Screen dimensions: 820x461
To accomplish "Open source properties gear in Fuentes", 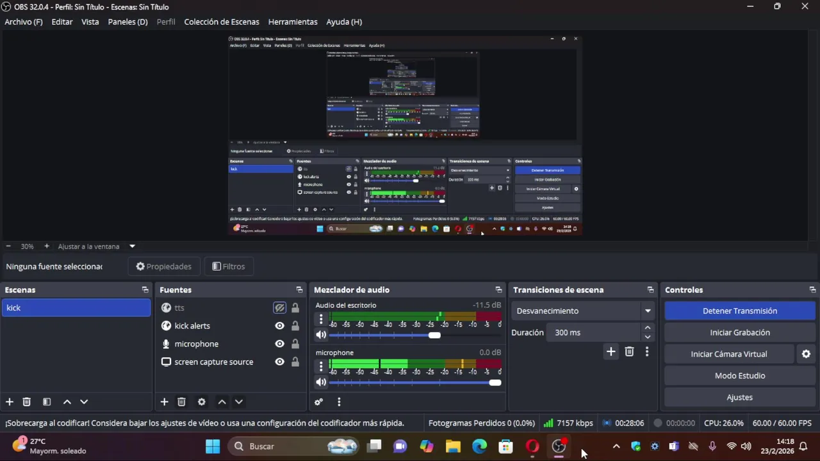I will (x=202, y=401).
